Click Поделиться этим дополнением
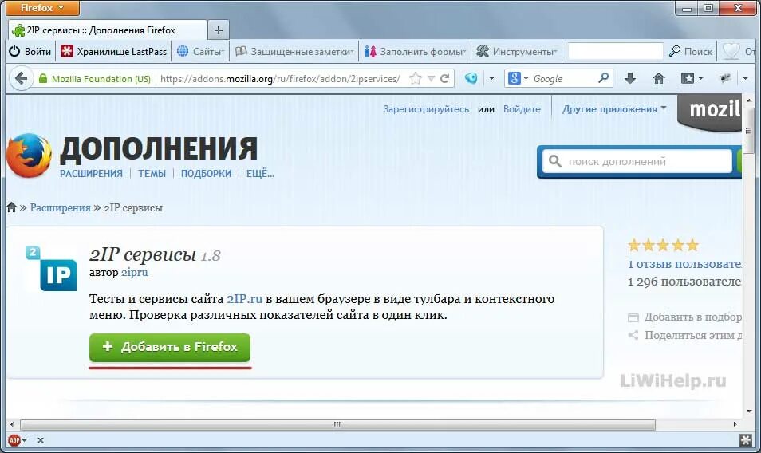Viewport: 761px width, 453px height. pos(684,335)
